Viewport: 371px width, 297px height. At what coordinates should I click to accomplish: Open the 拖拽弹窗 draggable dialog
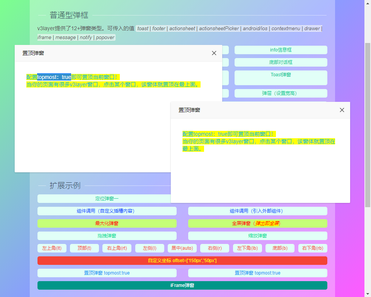tap(107, 235)
